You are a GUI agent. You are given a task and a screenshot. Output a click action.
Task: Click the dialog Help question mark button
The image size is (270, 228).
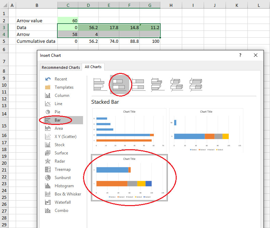click(x=240, y=55)
